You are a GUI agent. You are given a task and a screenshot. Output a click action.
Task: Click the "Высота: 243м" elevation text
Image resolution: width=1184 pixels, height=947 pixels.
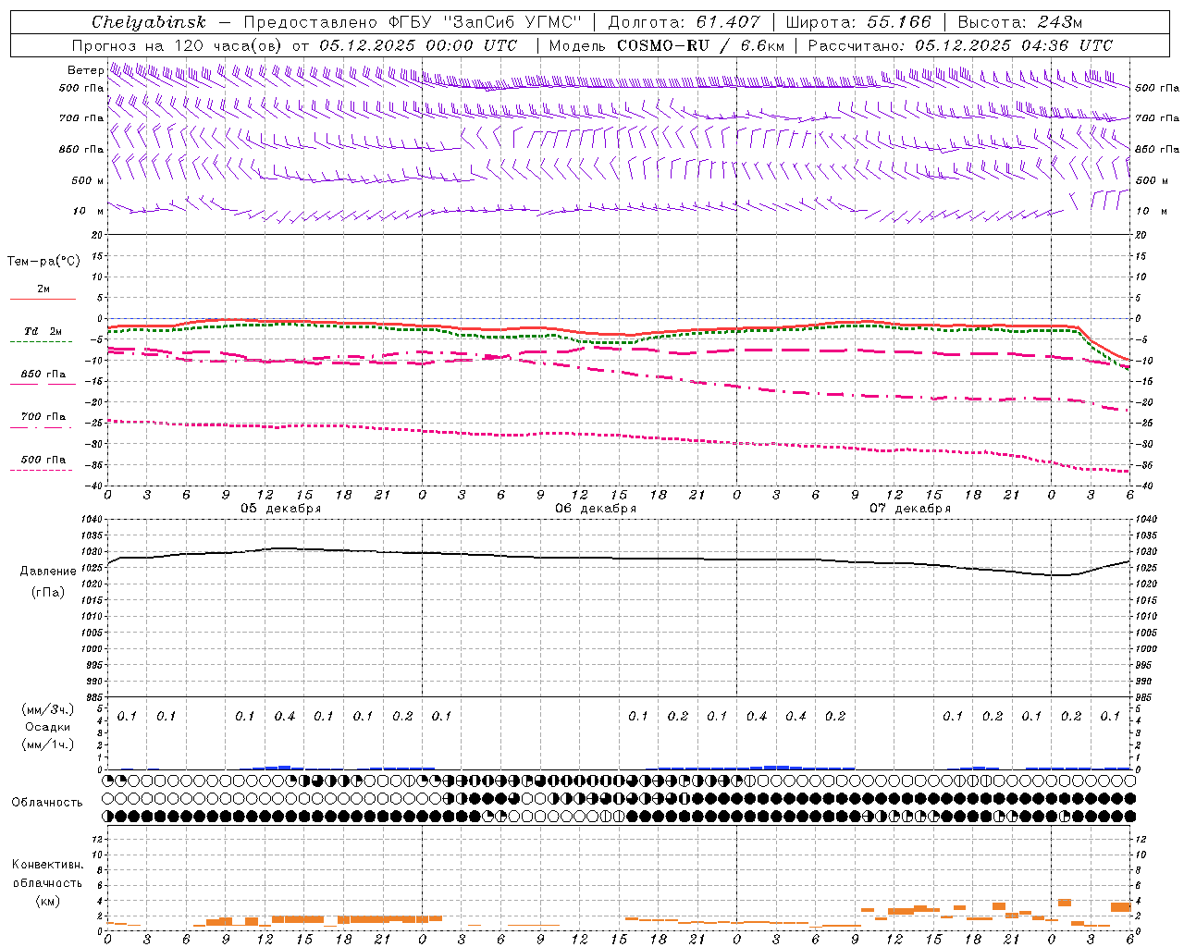pos(1020,22)
